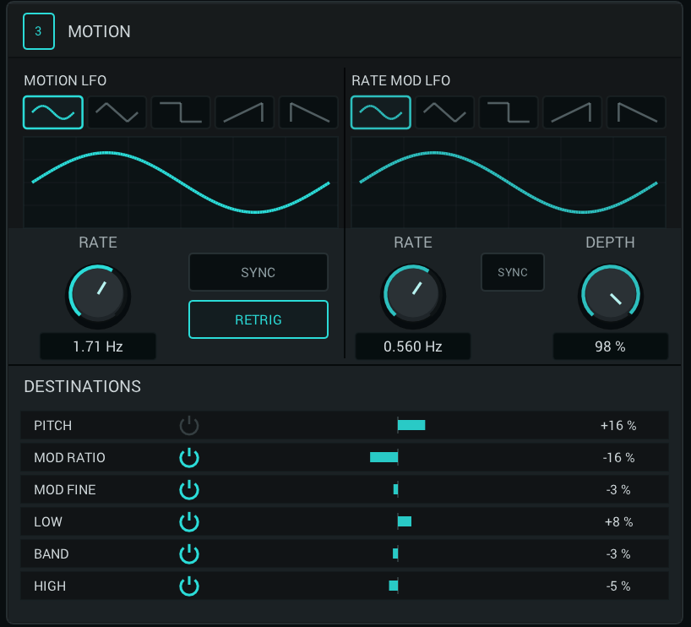
Task: Click the -16 % MOD RATIO value
Action: click(x=618, y=458)
